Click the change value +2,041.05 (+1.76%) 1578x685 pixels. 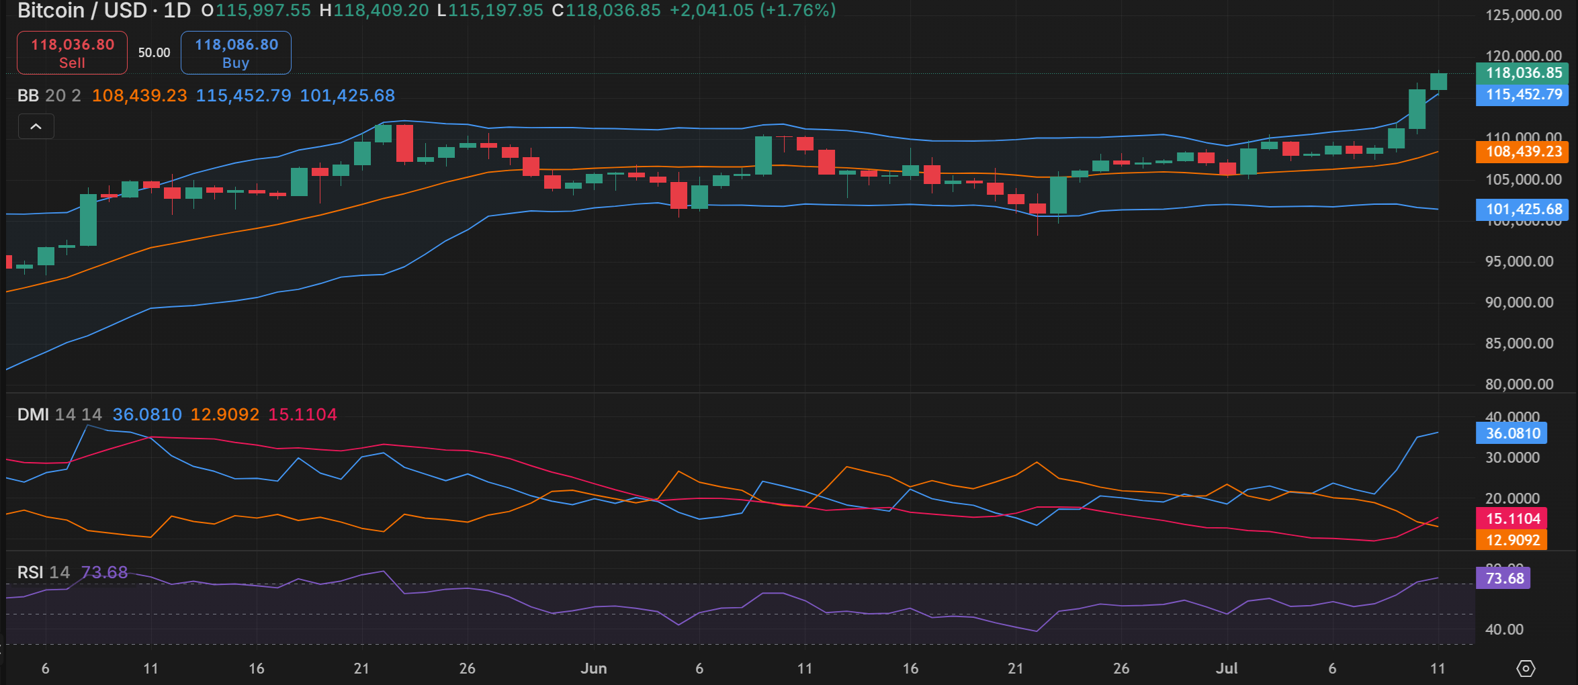(753, 10)
